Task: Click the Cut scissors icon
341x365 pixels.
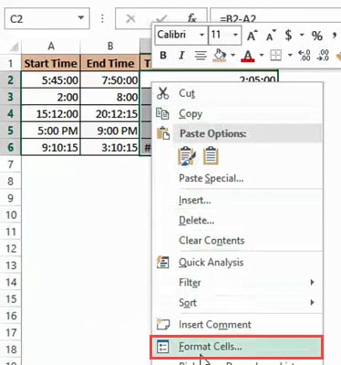Action: (x=162, y=93)
